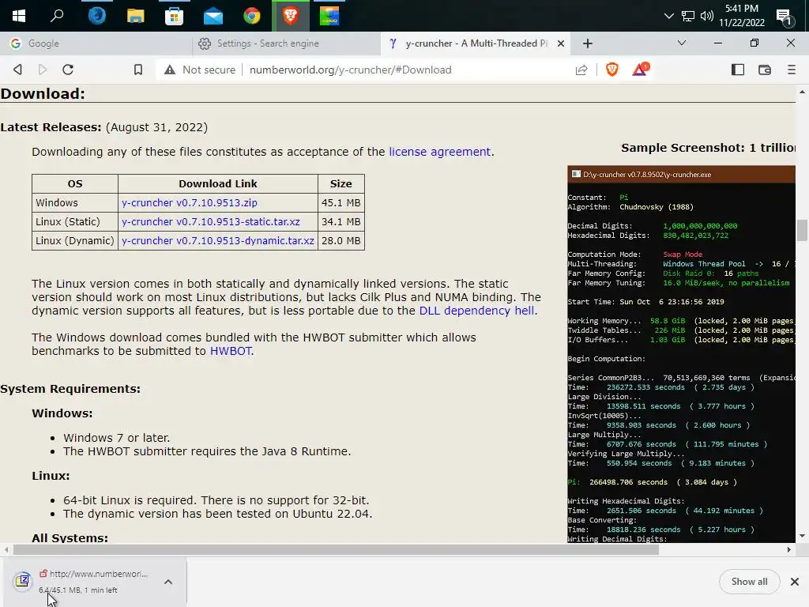
Task: Select the 34.1 MB size cell
Action: click(x=341, y=222)
